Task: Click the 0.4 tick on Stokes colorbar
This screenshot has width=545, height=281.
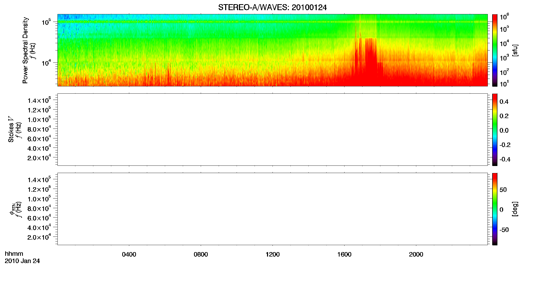Action: point(504,102)
